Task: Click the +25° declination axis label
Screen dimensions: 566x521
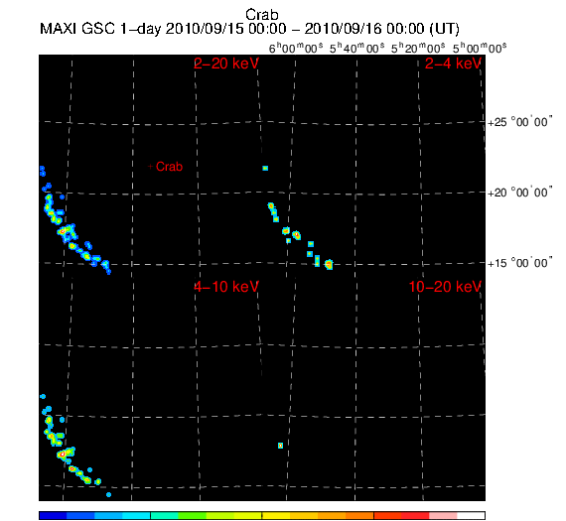Action: [519, 122]
